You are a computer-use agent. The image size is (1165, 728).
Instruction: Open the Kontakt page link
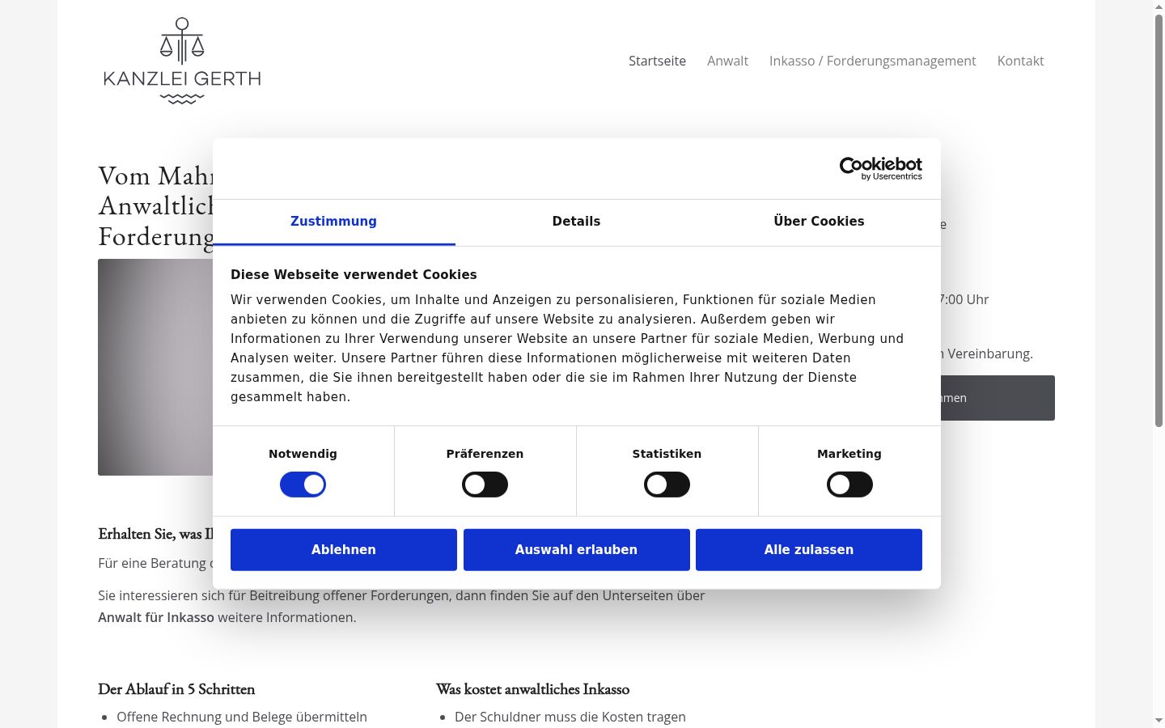[1020, 61]
